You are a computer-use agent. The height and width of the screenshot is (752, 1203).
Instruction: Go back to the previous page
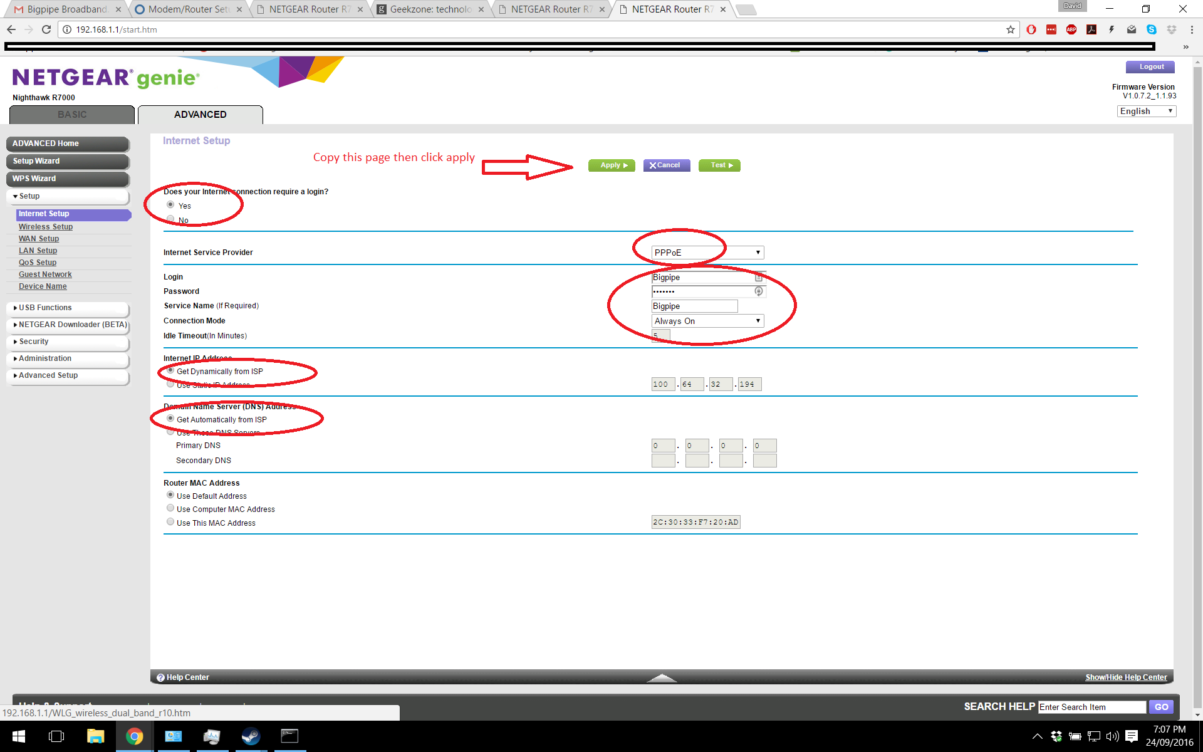coord(11,29)
